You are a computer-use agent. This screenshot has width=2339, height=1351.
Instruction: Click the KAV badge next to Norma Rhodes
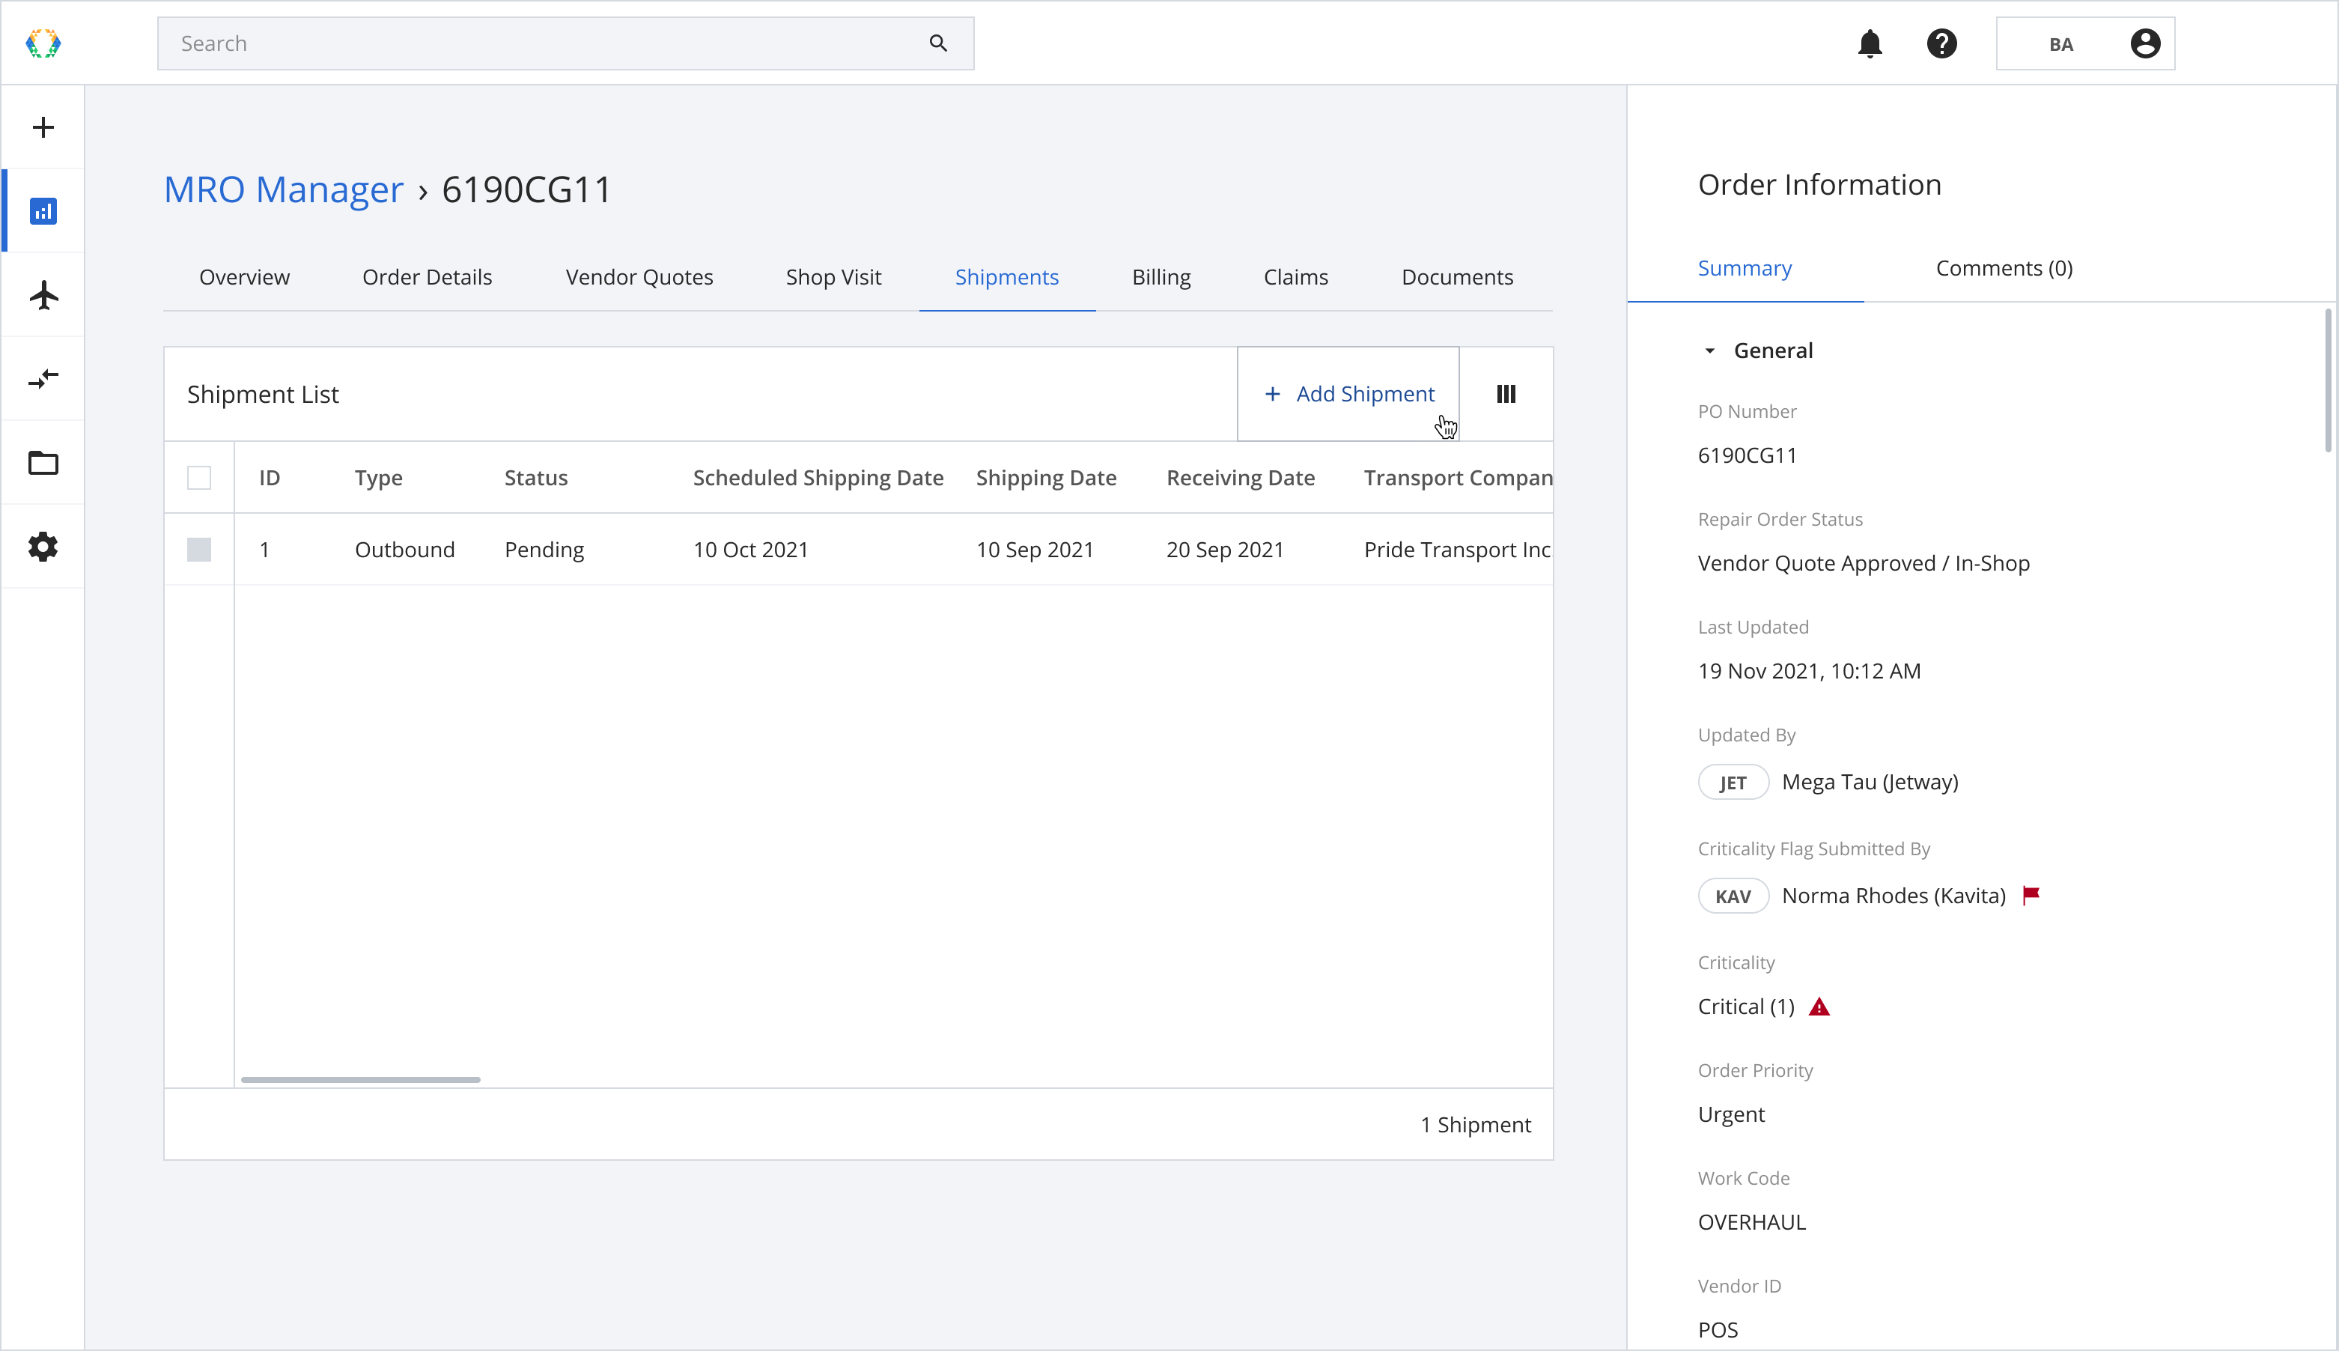pos(1733,896)
